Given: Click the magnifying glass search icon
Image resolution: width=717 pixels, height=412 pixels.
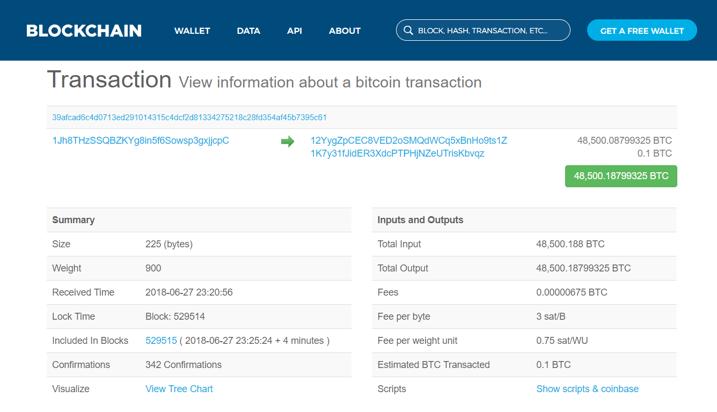Looking at the screenshot, I should click(x=408, y=30).
